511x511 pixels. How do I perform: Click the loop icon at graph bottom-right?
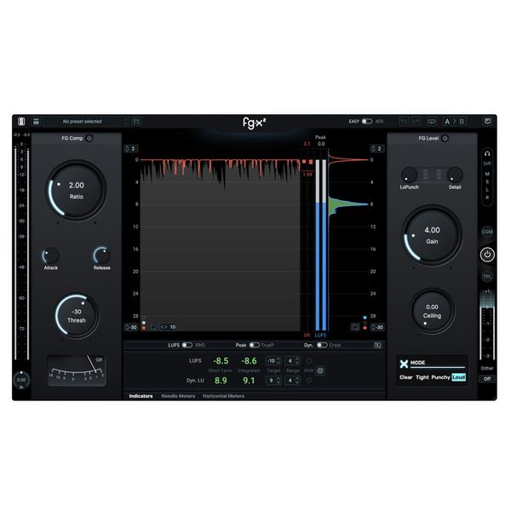pos(355,327)
